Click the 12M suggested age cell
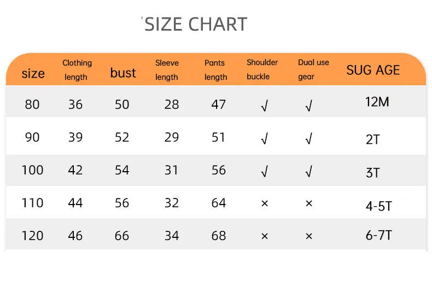432x286 pixels. coord(377,102)
